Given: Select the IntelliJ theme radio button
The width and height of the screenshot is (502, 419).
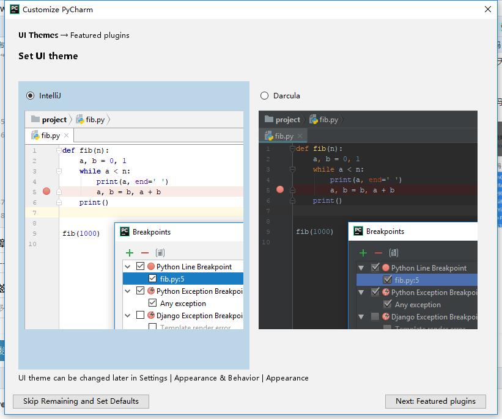Looking at the screenshot, I should tap(30, 96).
